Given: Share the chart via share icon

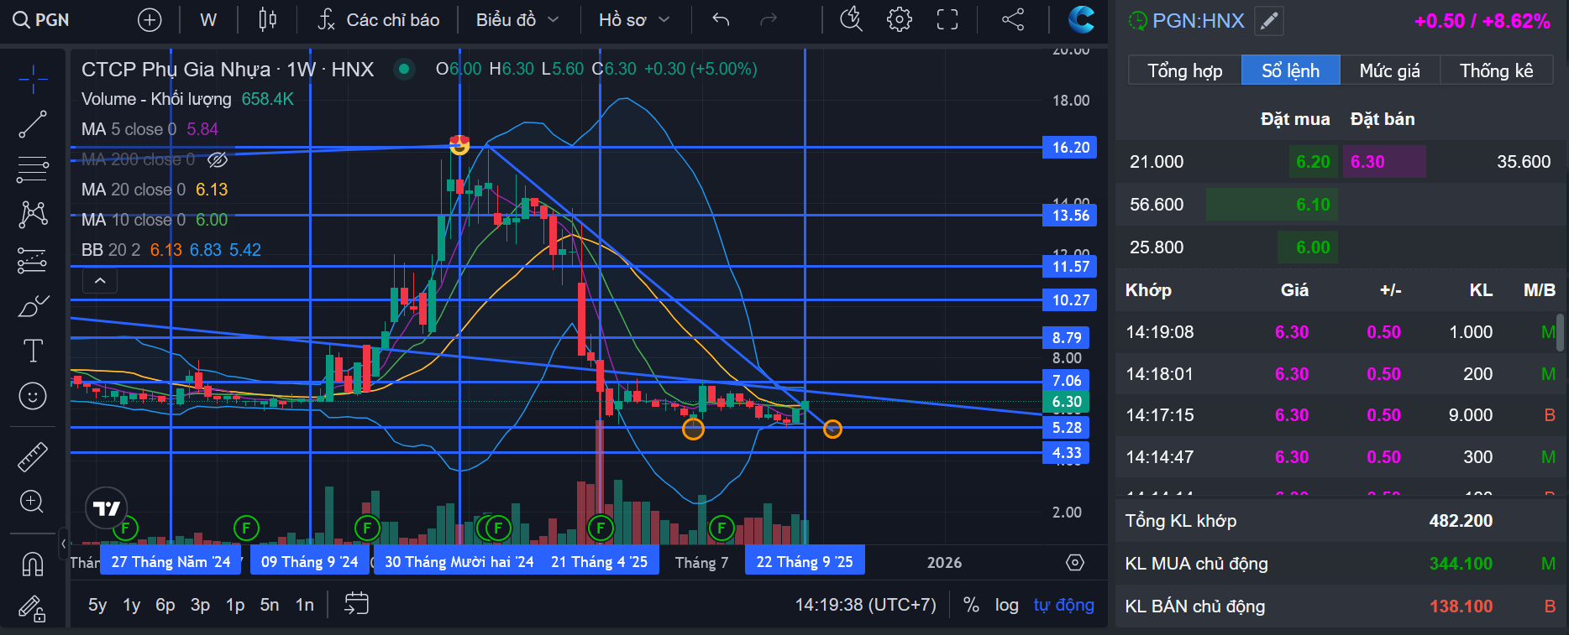Looking at the screenshot, I should point(1013,19).
